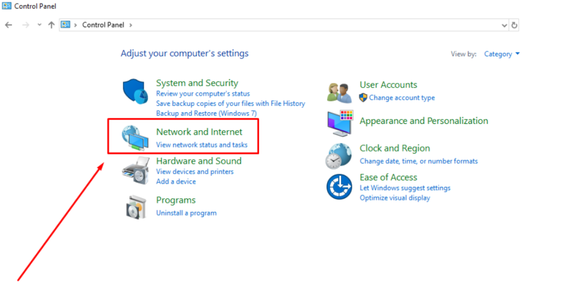This screenshot has height=286, width=561.
Task: Open the Clock and Region globe-clock icon
Action: coord(339,156)
